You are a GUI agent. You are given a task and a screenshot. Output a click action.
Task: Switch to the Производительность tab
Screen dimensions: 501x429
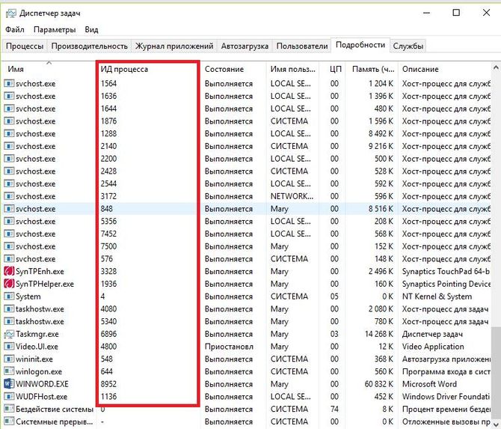point(90,46)
